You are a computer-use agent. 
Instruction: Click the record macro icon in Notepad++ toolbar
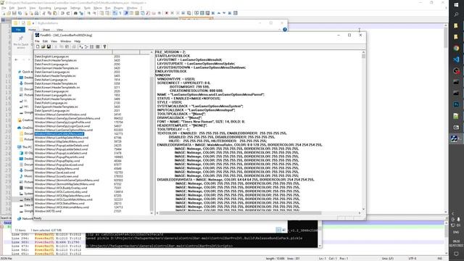[x=167, y=13]
